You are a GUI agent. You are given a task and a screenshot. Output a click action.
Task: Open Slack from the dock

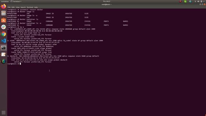(x=4, y=27)
